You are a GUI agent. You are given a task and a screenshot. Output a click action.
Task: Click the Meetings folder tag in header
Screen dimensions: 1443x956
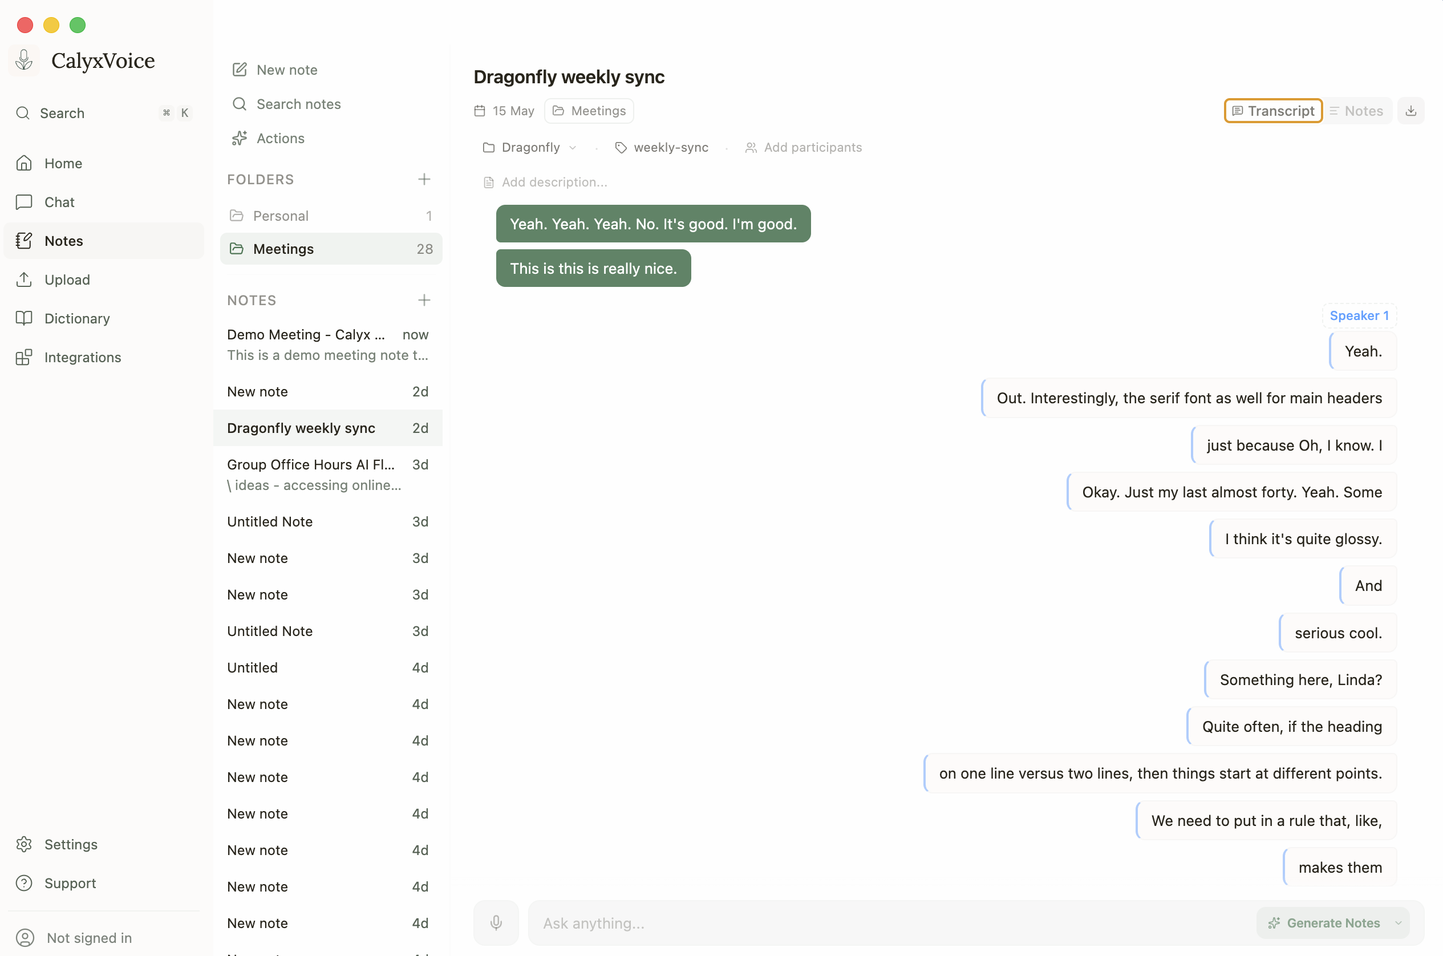[x=589, y=111]
